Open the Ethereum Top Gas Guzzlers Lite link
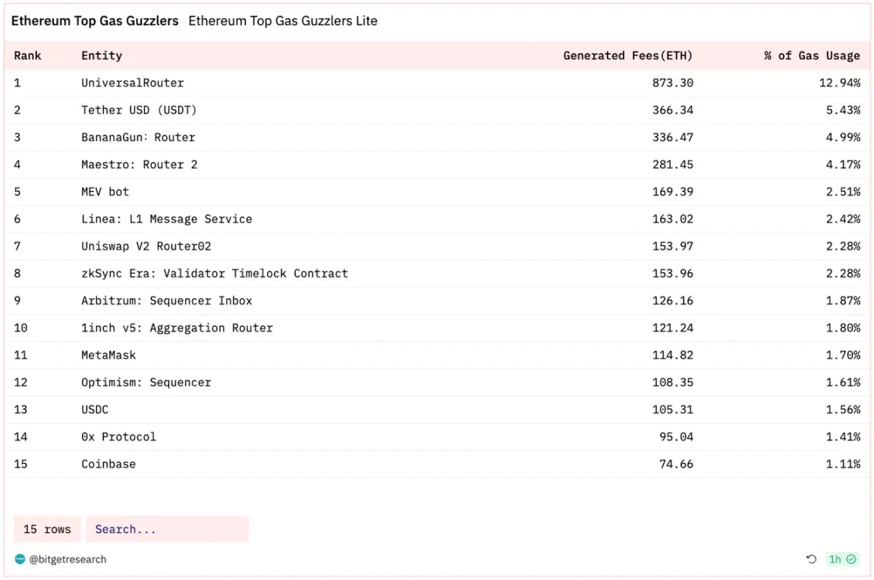The height and width of the screenshot is (580, 874). pos(283,21)
